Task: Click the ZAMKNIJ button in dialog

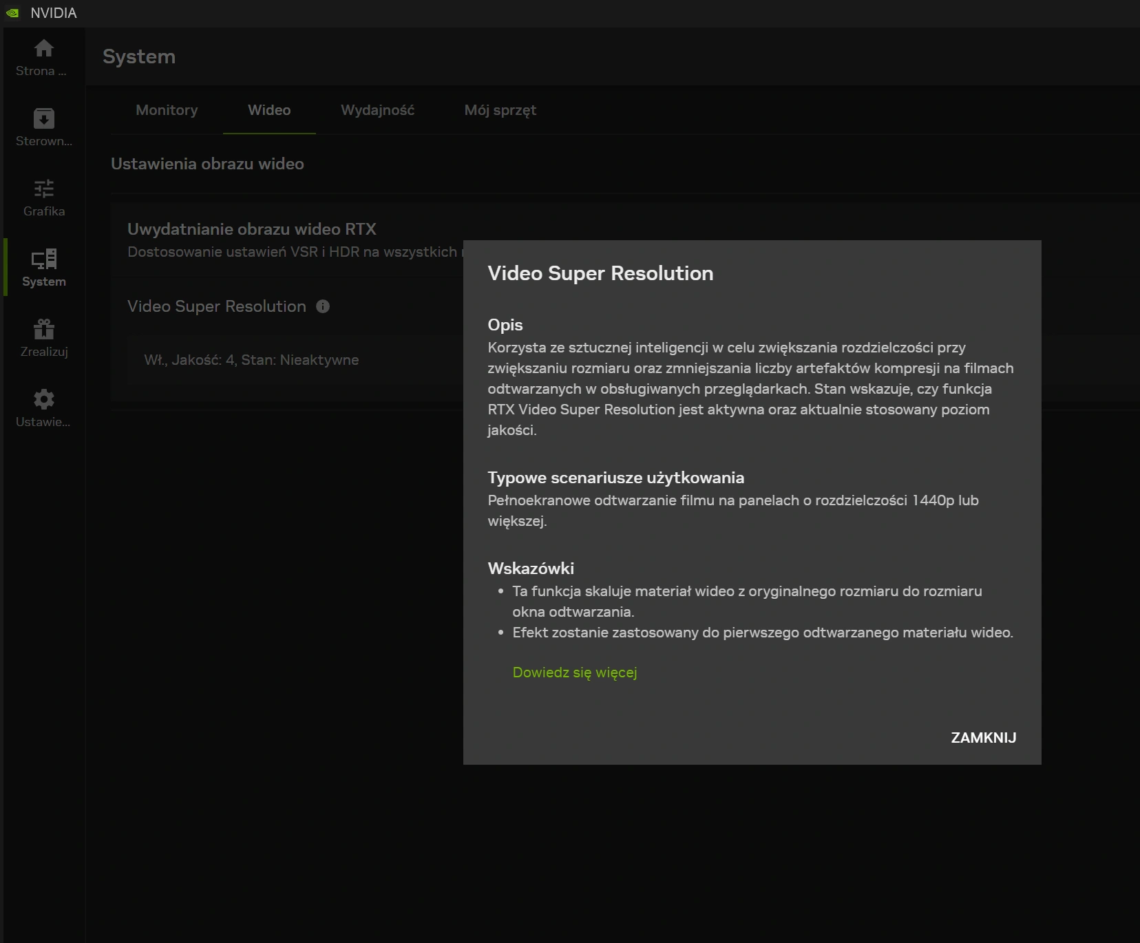Action: (983, 738)
